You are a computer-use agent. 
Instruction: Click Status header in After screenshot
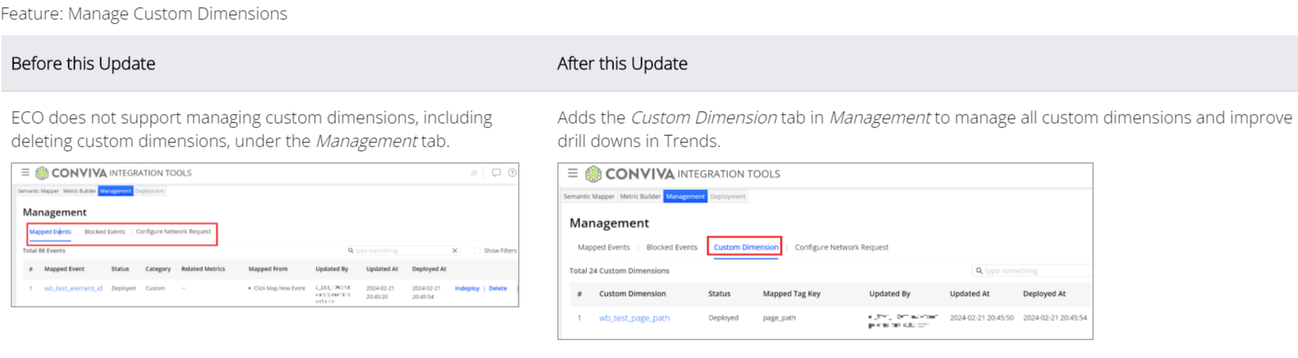pyautogui.click(x=719, y=293)
